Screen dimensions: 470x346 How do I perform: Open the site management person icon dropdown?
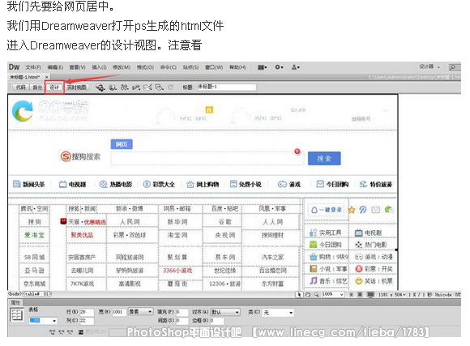point(296,67)
